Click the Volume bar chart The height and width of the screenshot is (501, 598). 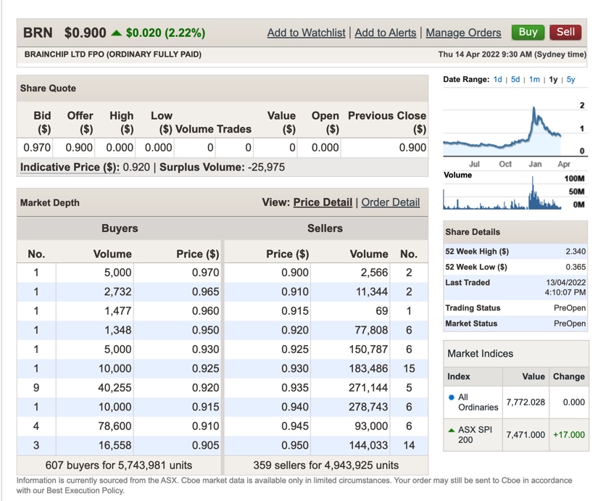click(x=502, y=193)
